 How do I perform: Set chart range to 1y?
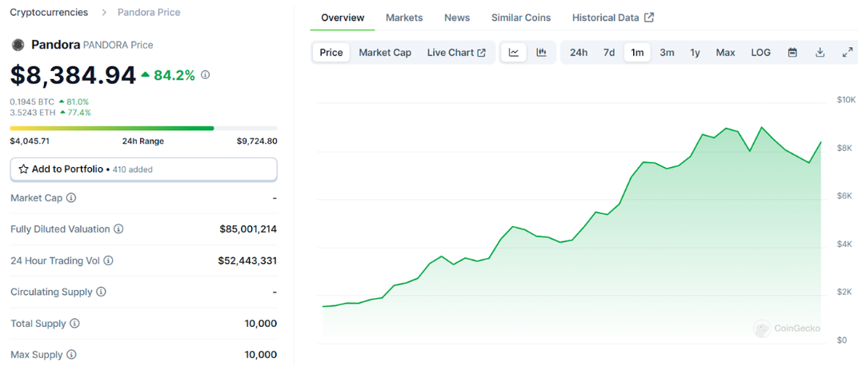click(695, 53)
